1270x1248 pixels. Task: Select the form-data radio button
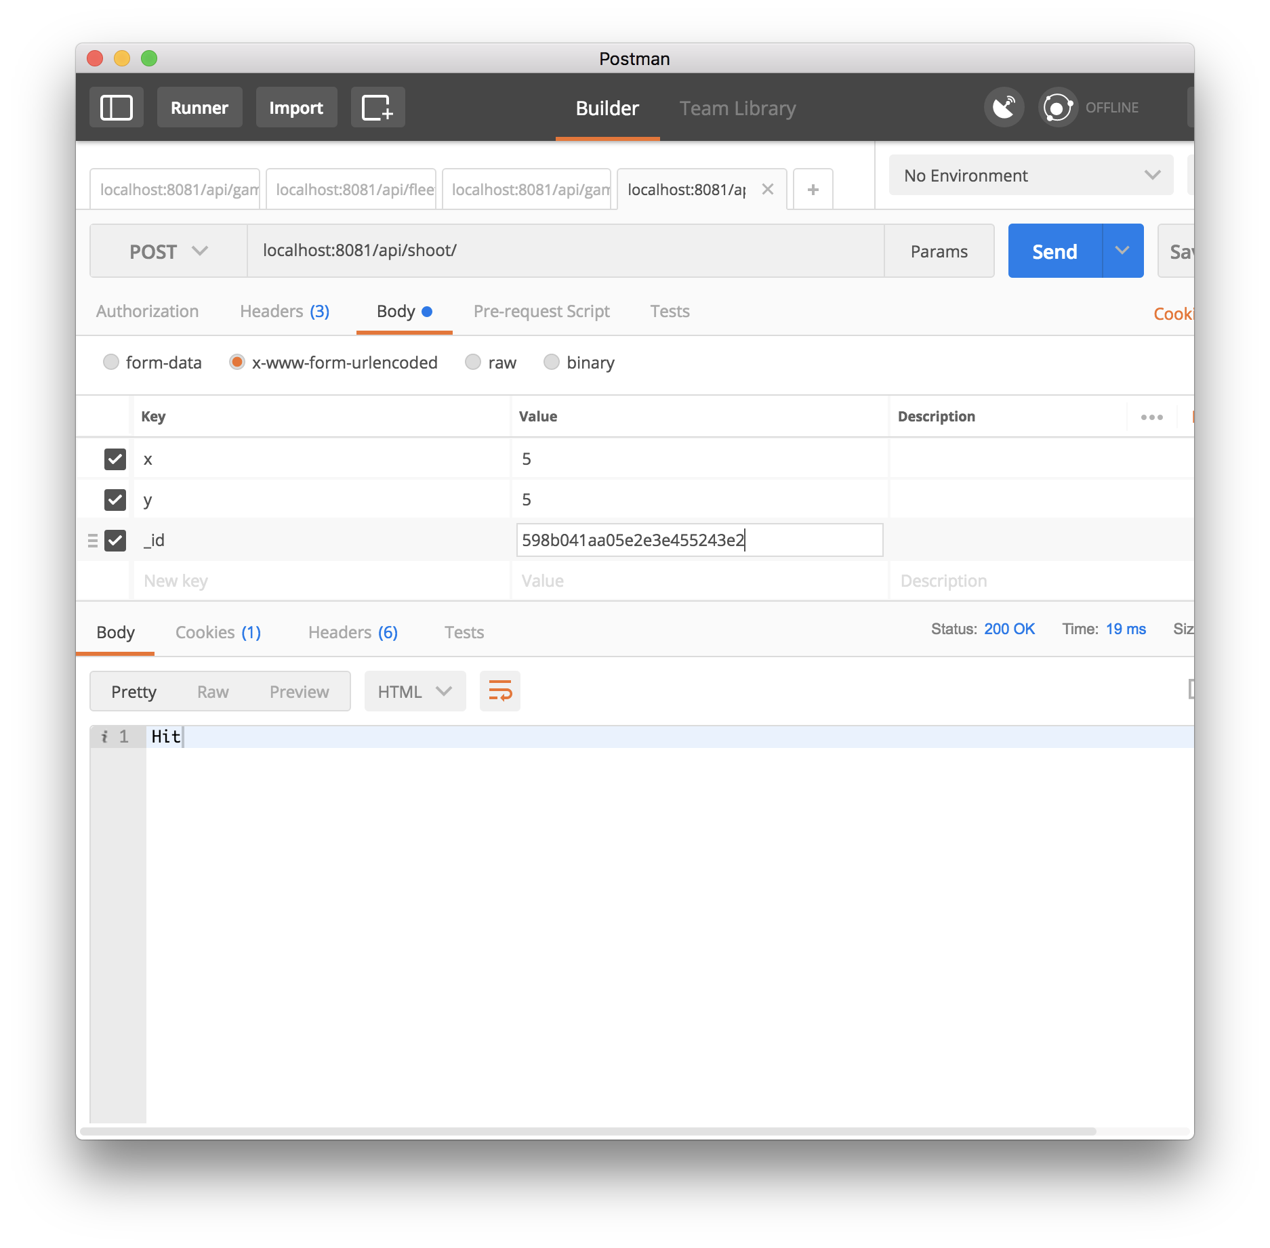click(111, 362)
